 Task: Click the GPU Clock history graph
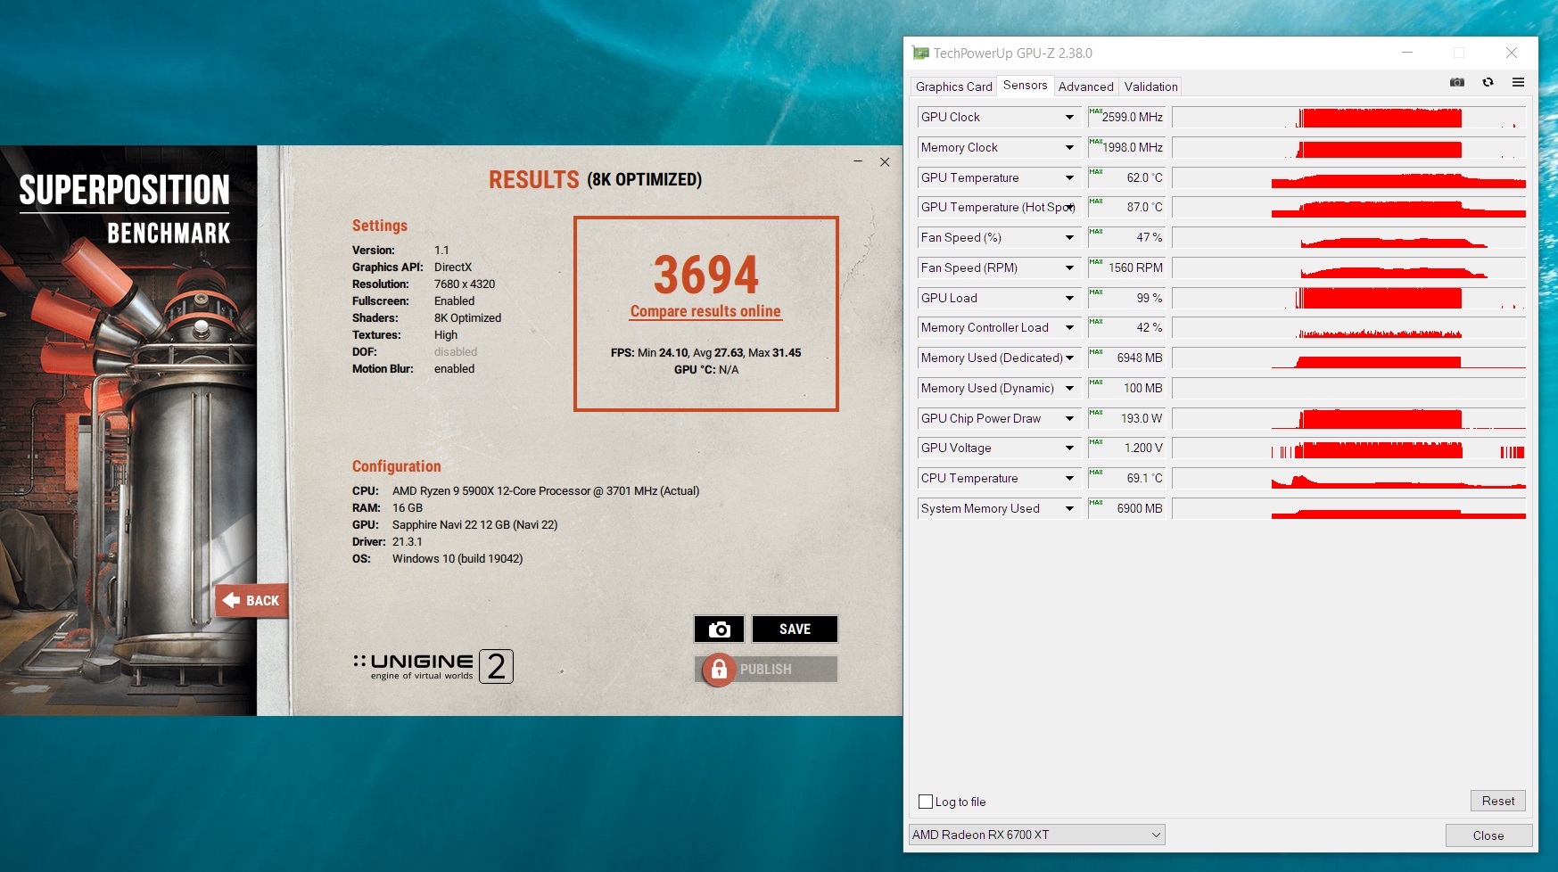1348,118
